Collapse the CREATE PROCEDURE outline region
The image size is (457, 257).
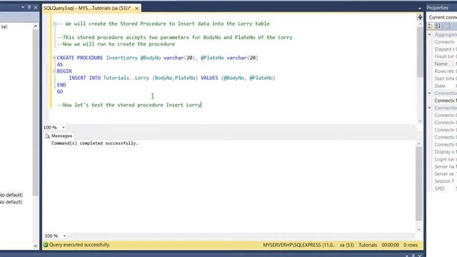tap(54, 58)
